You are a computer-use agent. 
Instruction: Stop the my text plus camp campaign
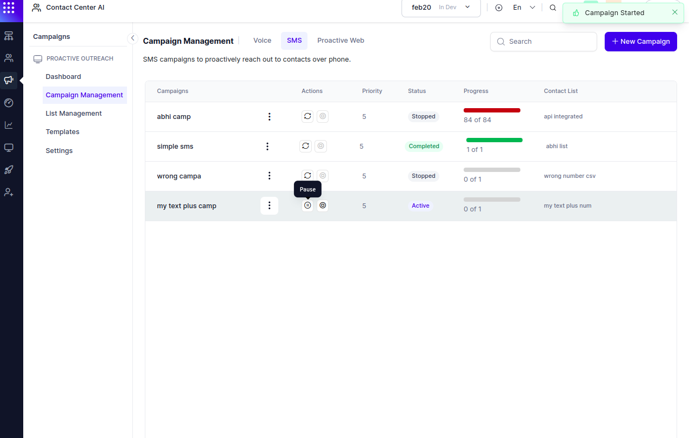[323, 205]
